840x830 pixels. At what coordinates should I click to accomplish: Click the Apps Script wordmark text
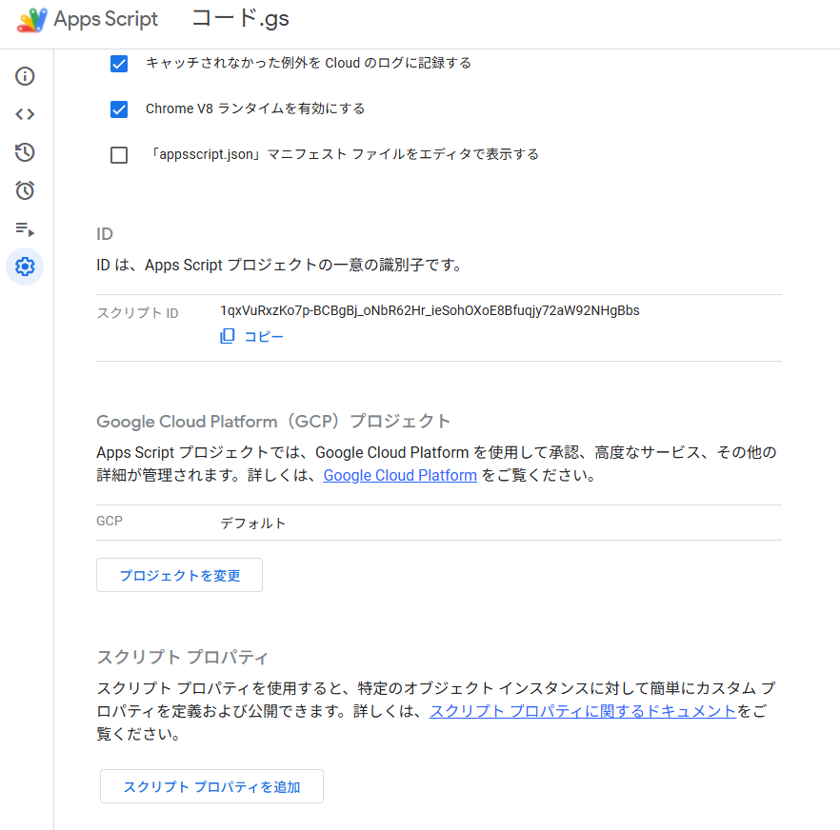[106, 20]
